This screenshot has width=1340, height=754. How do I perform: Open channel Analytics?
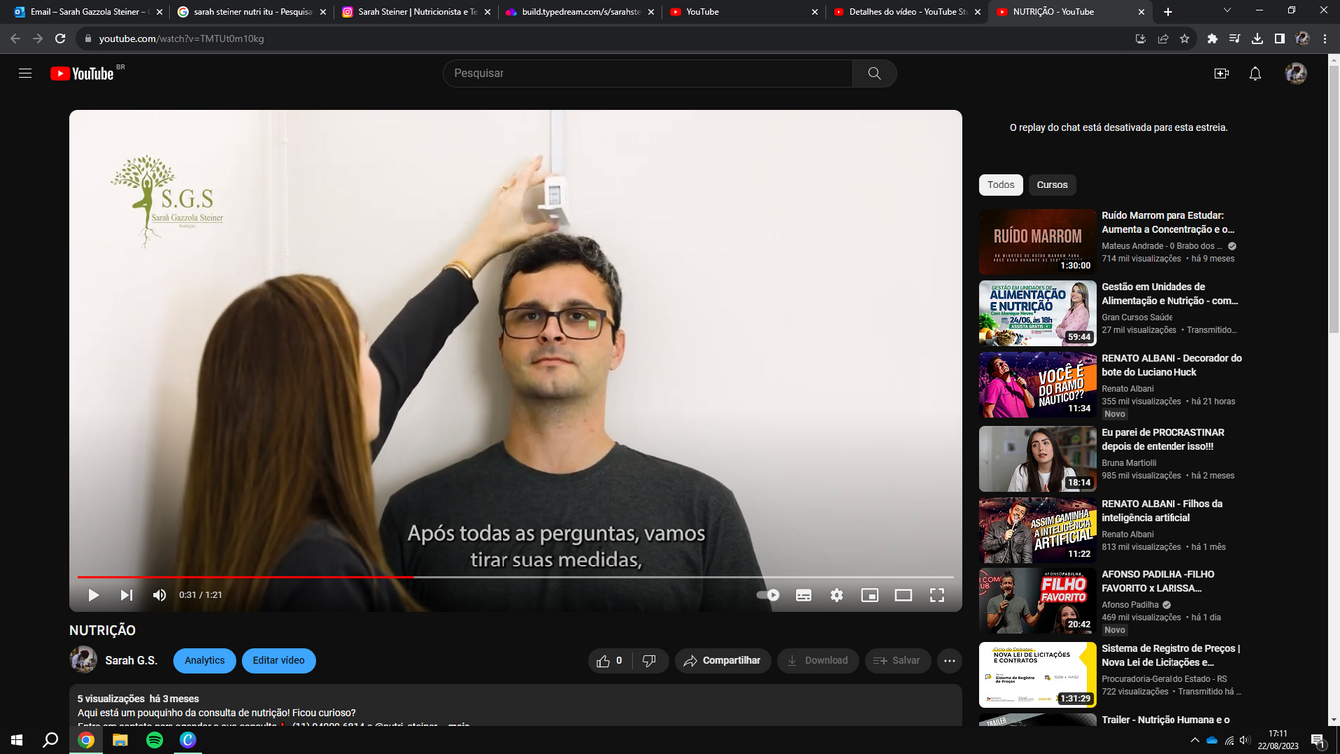[204, 660]
